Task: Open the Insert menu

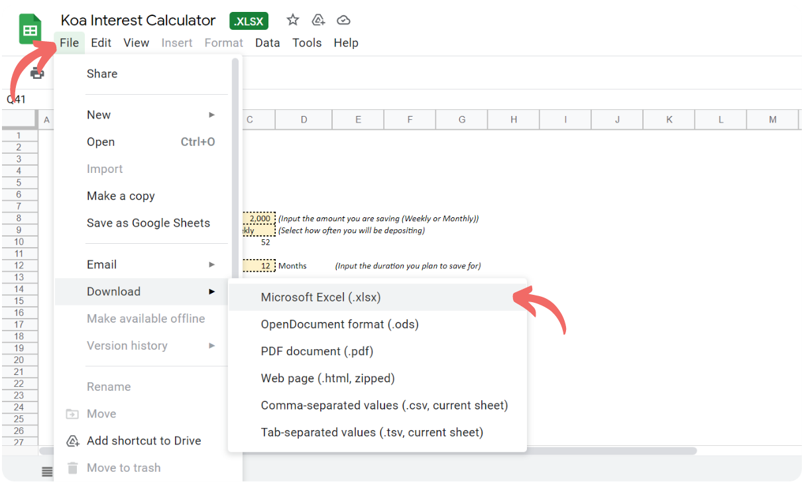Action: click(x=177, y=42)
